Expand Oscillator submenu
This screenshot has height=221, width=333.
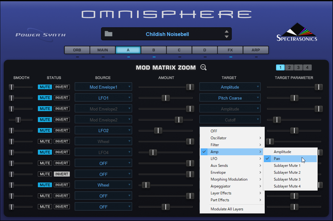[232, 138]
